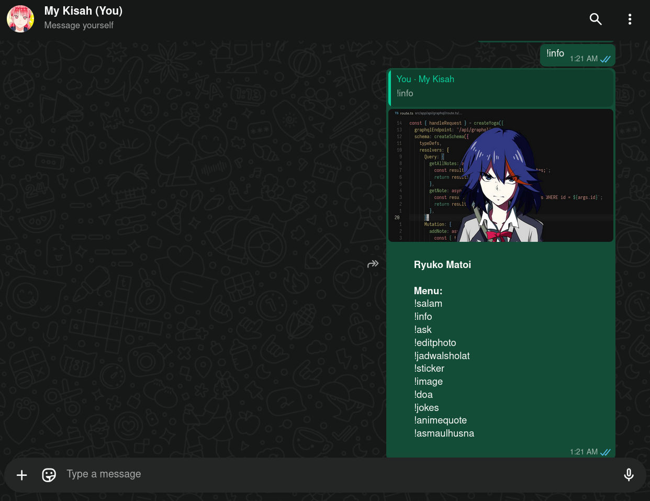Open the three-dot chat menu

point(630,19)
